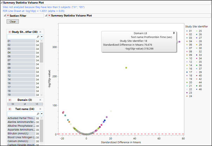Click the Study Site Identifier search field
This screenshot has height=146, width=212.
coord(21,36)
